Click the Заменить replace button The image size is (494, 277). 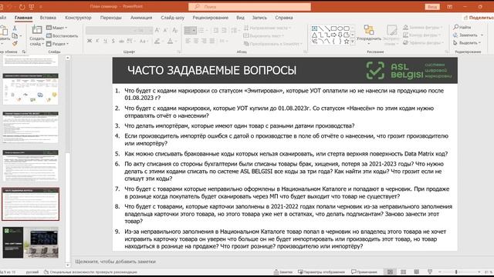[468, 35]
